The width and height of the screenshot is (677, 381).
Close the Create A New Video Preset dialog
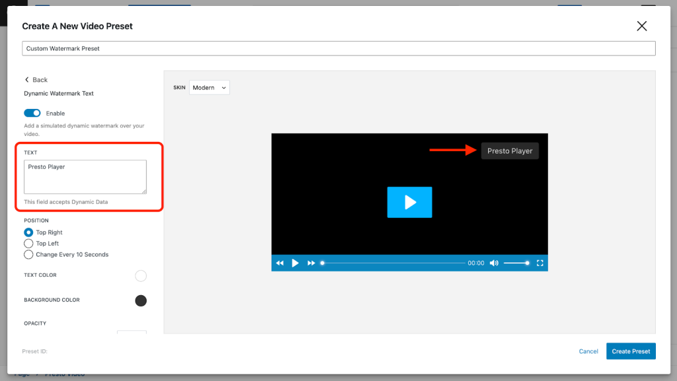pyautogui.click(x=641, y=26)
